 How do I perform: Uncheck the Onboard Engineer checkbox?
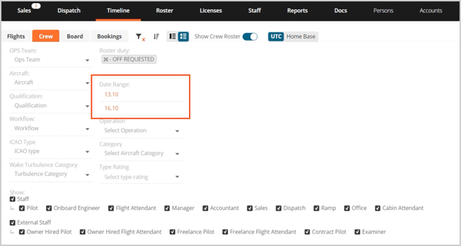coord(49,208)
